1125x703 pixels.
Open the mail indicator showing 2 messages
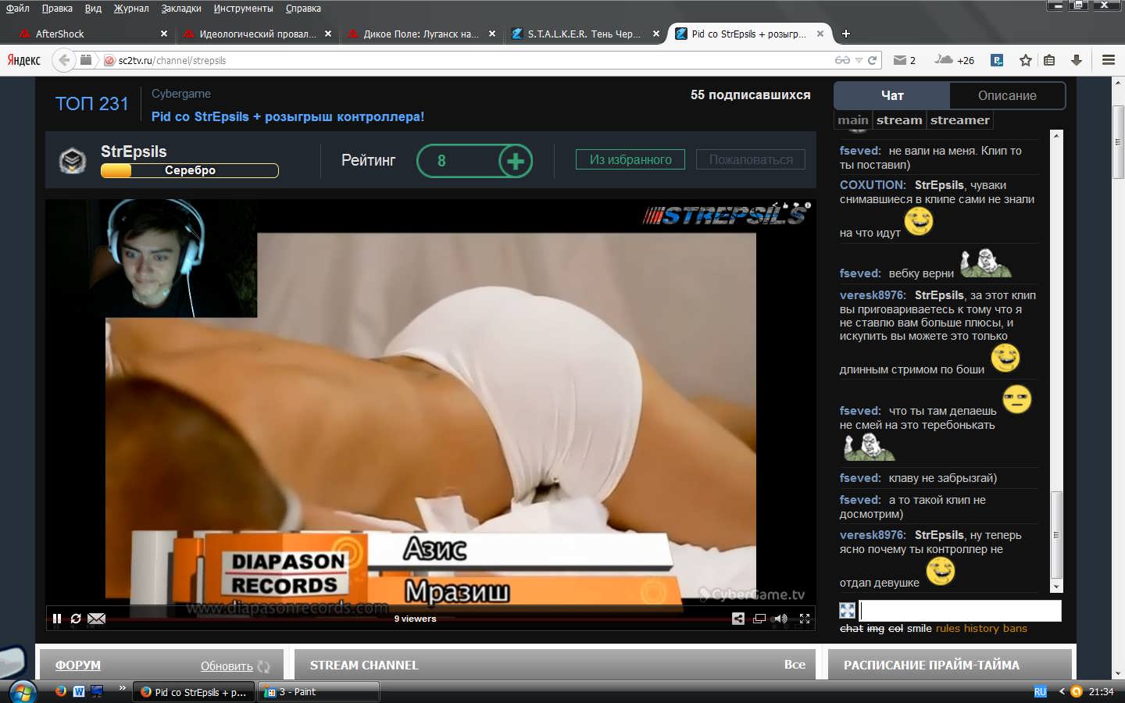pyautogui.click(x=904, y=60)
